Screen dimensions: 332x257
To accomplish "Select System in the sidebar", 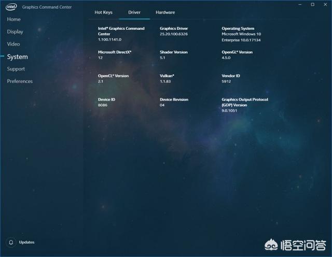I will (x=17, y=56).
